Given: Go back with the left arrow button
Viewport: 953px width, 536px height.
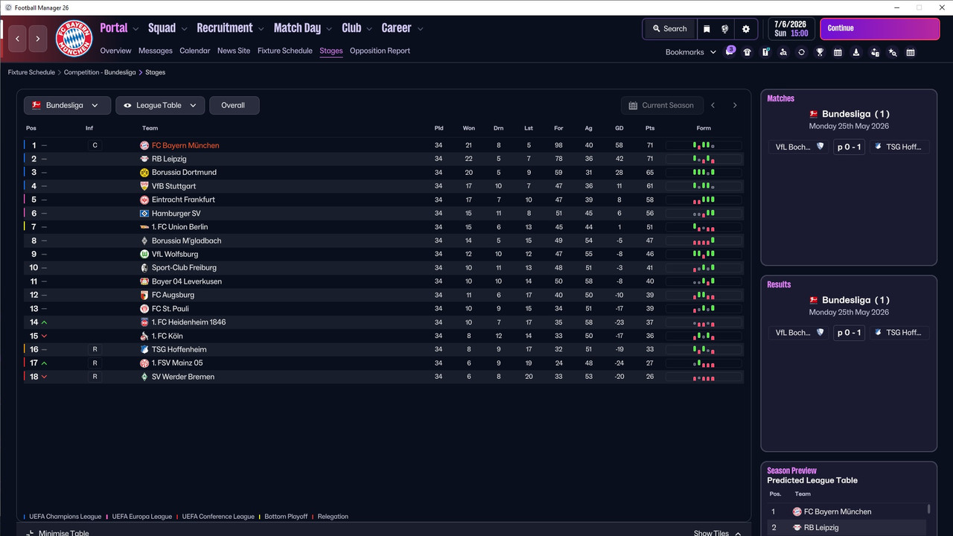Looking at the screenshot, I should pyautogui.click(x=18, y=39).
